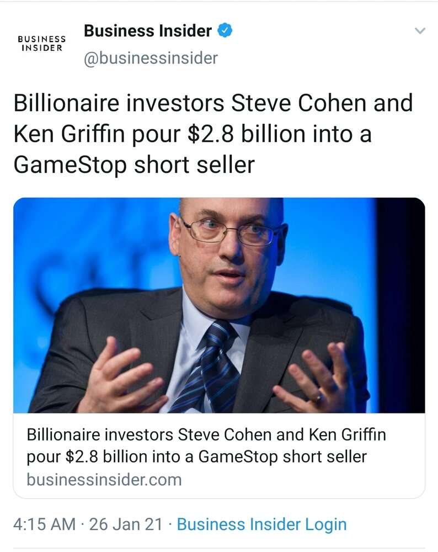The height and width of the screenshot is (552, 438).
Task: Expand the tweet options chevron
Action: coord(420,31)
